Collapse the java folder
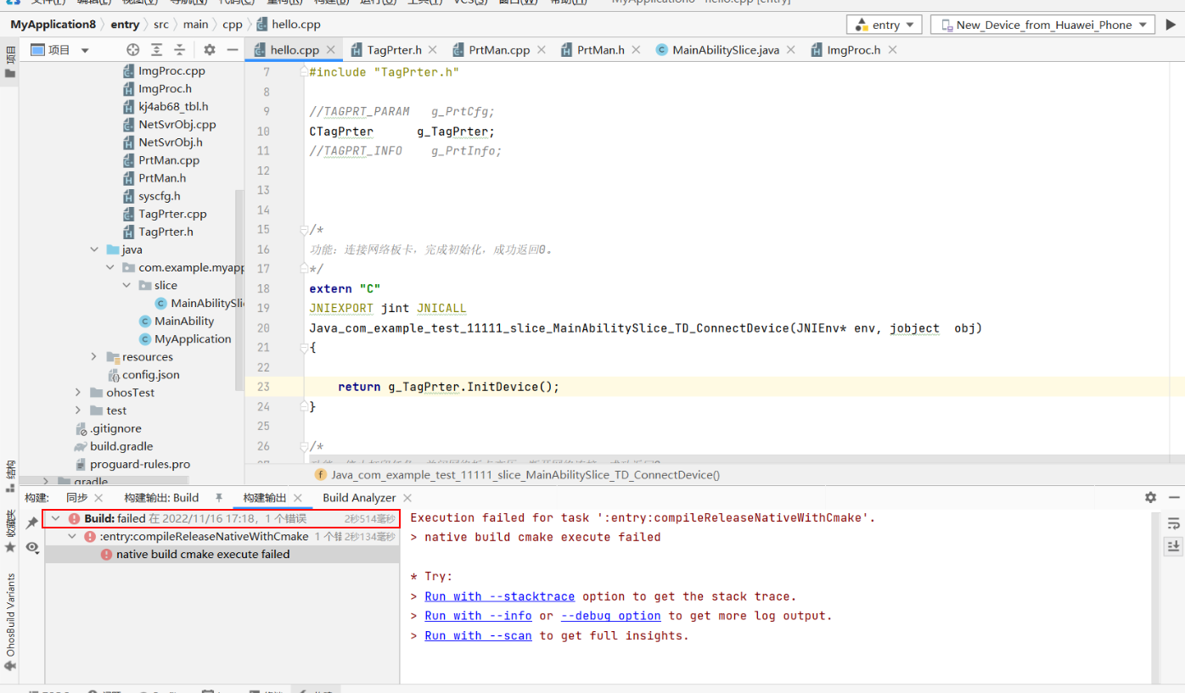Image resolution: width=1185 pixels, height=693 pixels. click(x=94, y=249)
